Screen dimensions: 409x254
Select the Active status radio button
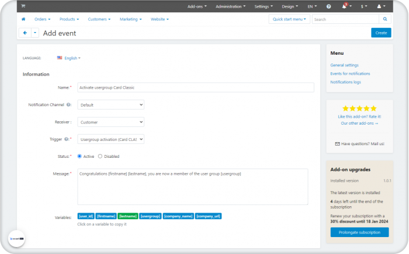tap(79, 156)
